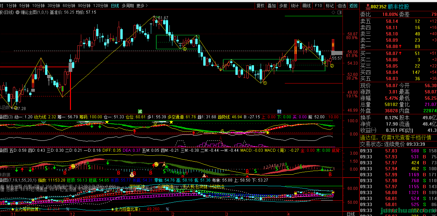
Task: Switch to the 1分钟 period
Action: 11,6
